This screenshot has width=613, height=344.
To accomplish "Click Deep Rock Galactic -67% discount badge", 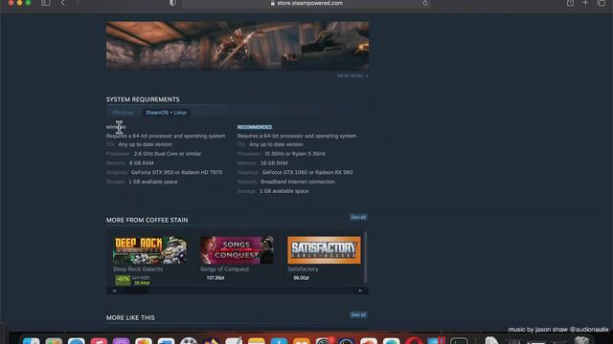I will point(123,280).
